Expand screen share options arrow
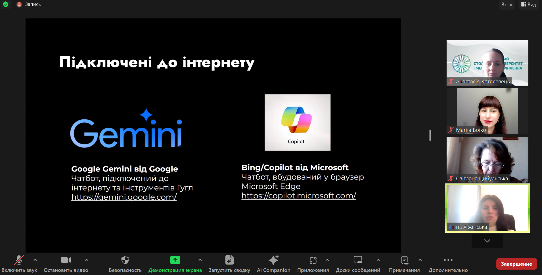The height and width of the screenshot is (275, 542). tap(200, 260)
